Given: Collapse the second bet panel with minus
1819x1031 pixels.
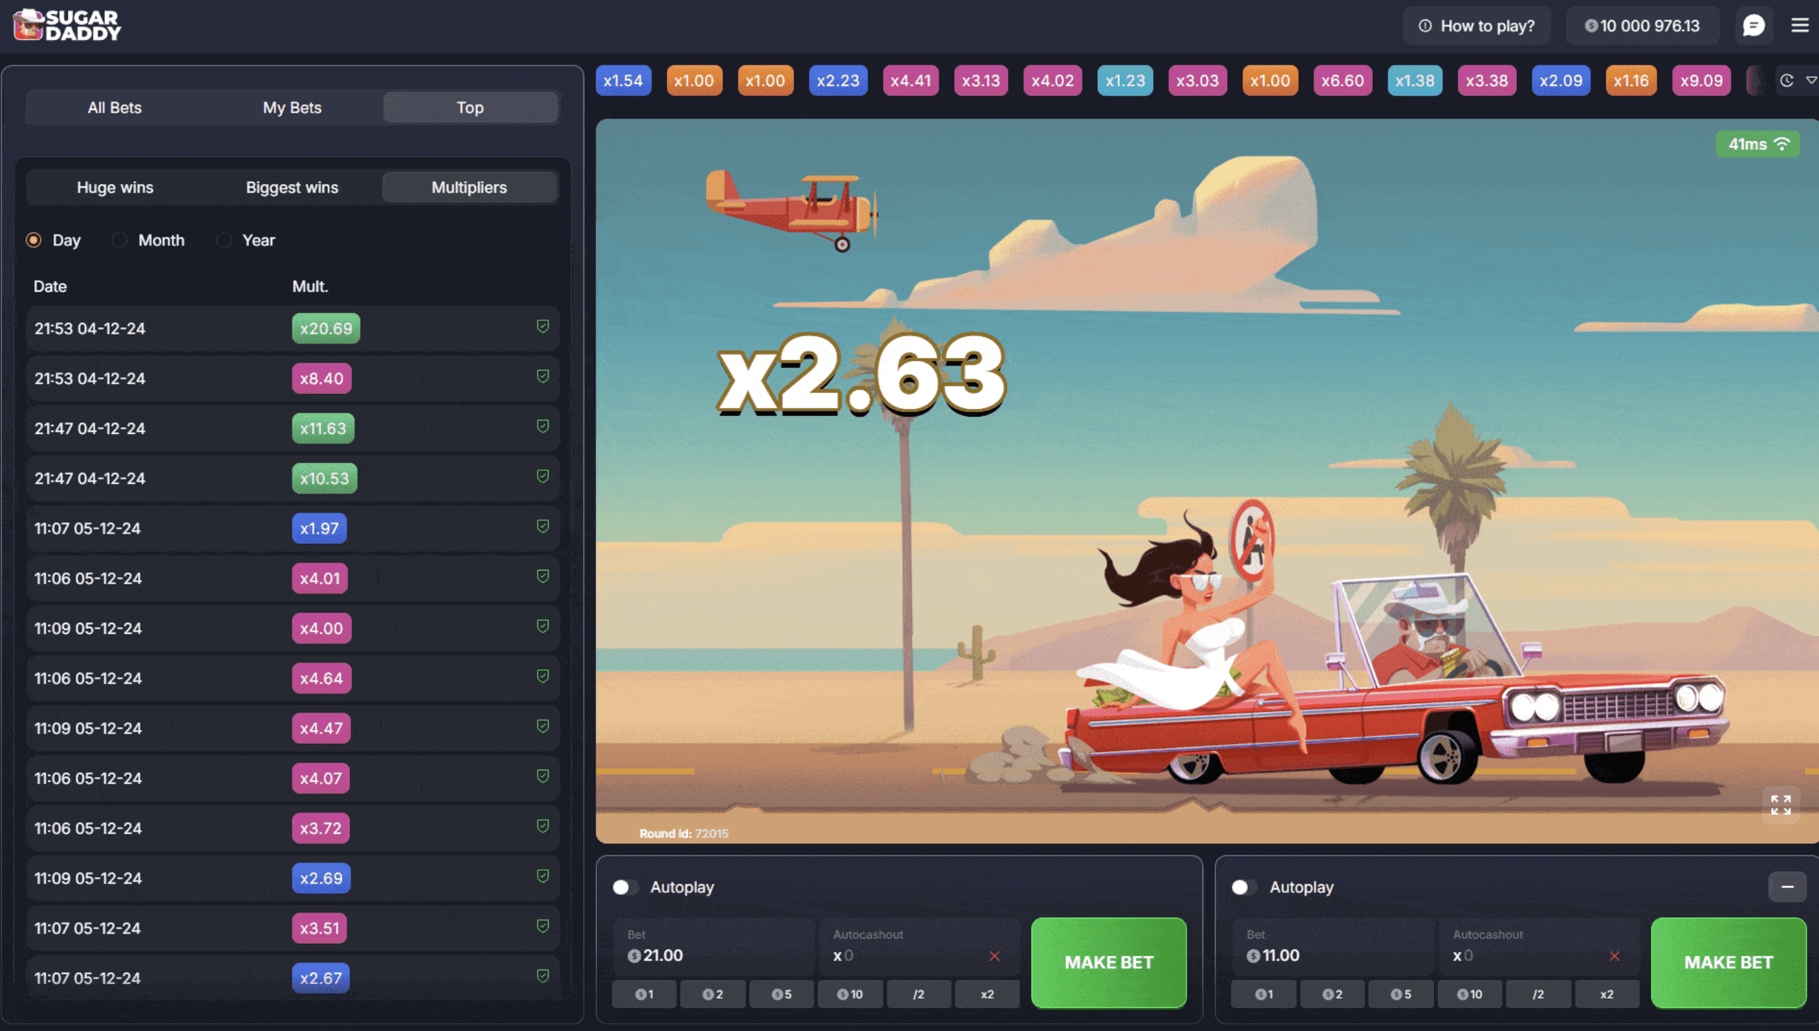Looking at the screenshot, I should point(1787,887).
